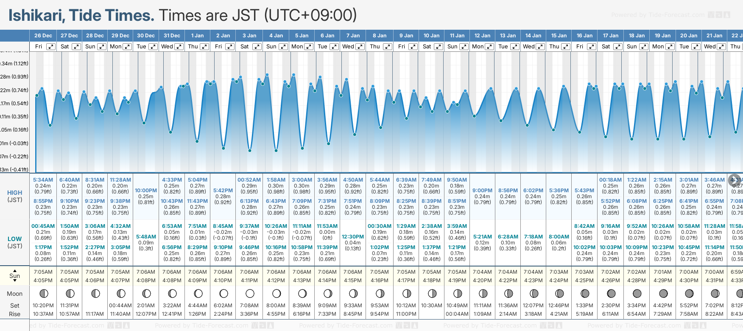Image resolution: width=743 pixels, height=331 pixels.
Task: Click the expand icon for Fri 26 Dec
Action: pyautogui.click(x=50, y=47)
